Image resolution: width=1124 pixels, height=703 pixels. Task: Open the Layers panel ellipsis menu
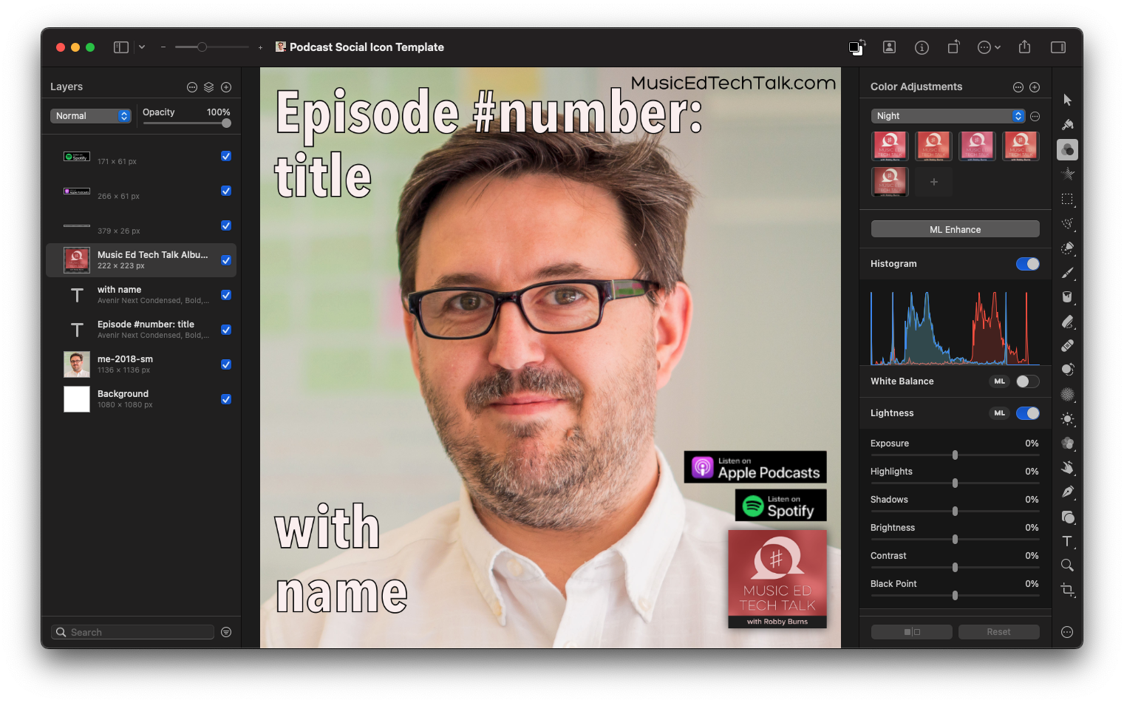[192, 87]
